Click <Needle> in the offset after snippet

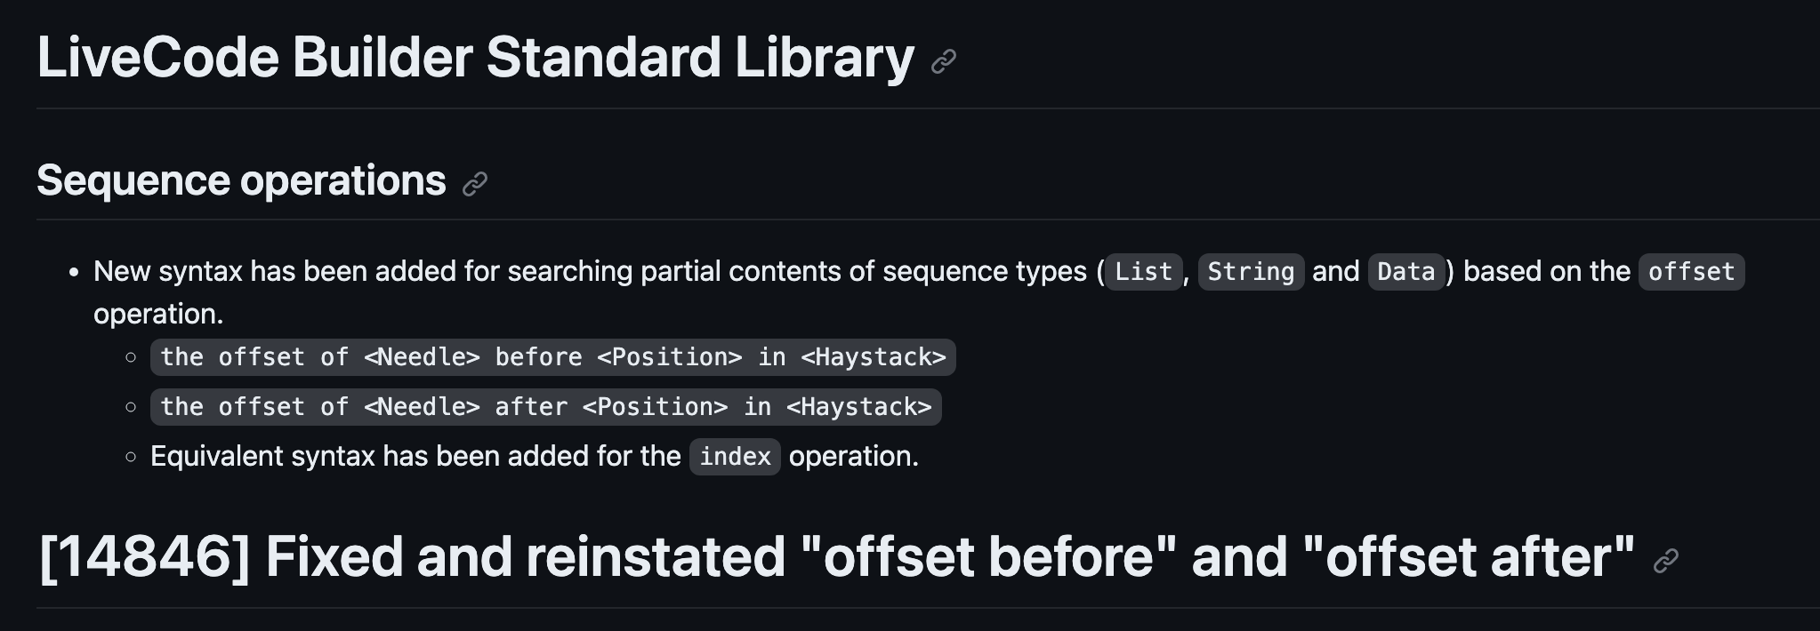(x=423, y=407)
